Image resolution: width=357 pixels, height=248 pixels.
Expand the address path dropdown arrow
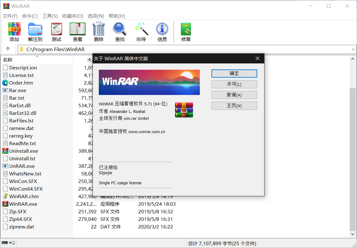[353, 49]
